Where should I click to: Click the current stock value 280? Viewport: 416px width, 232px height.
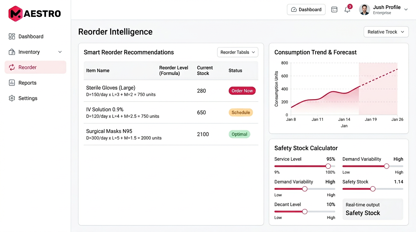click(x=201, y=91)
